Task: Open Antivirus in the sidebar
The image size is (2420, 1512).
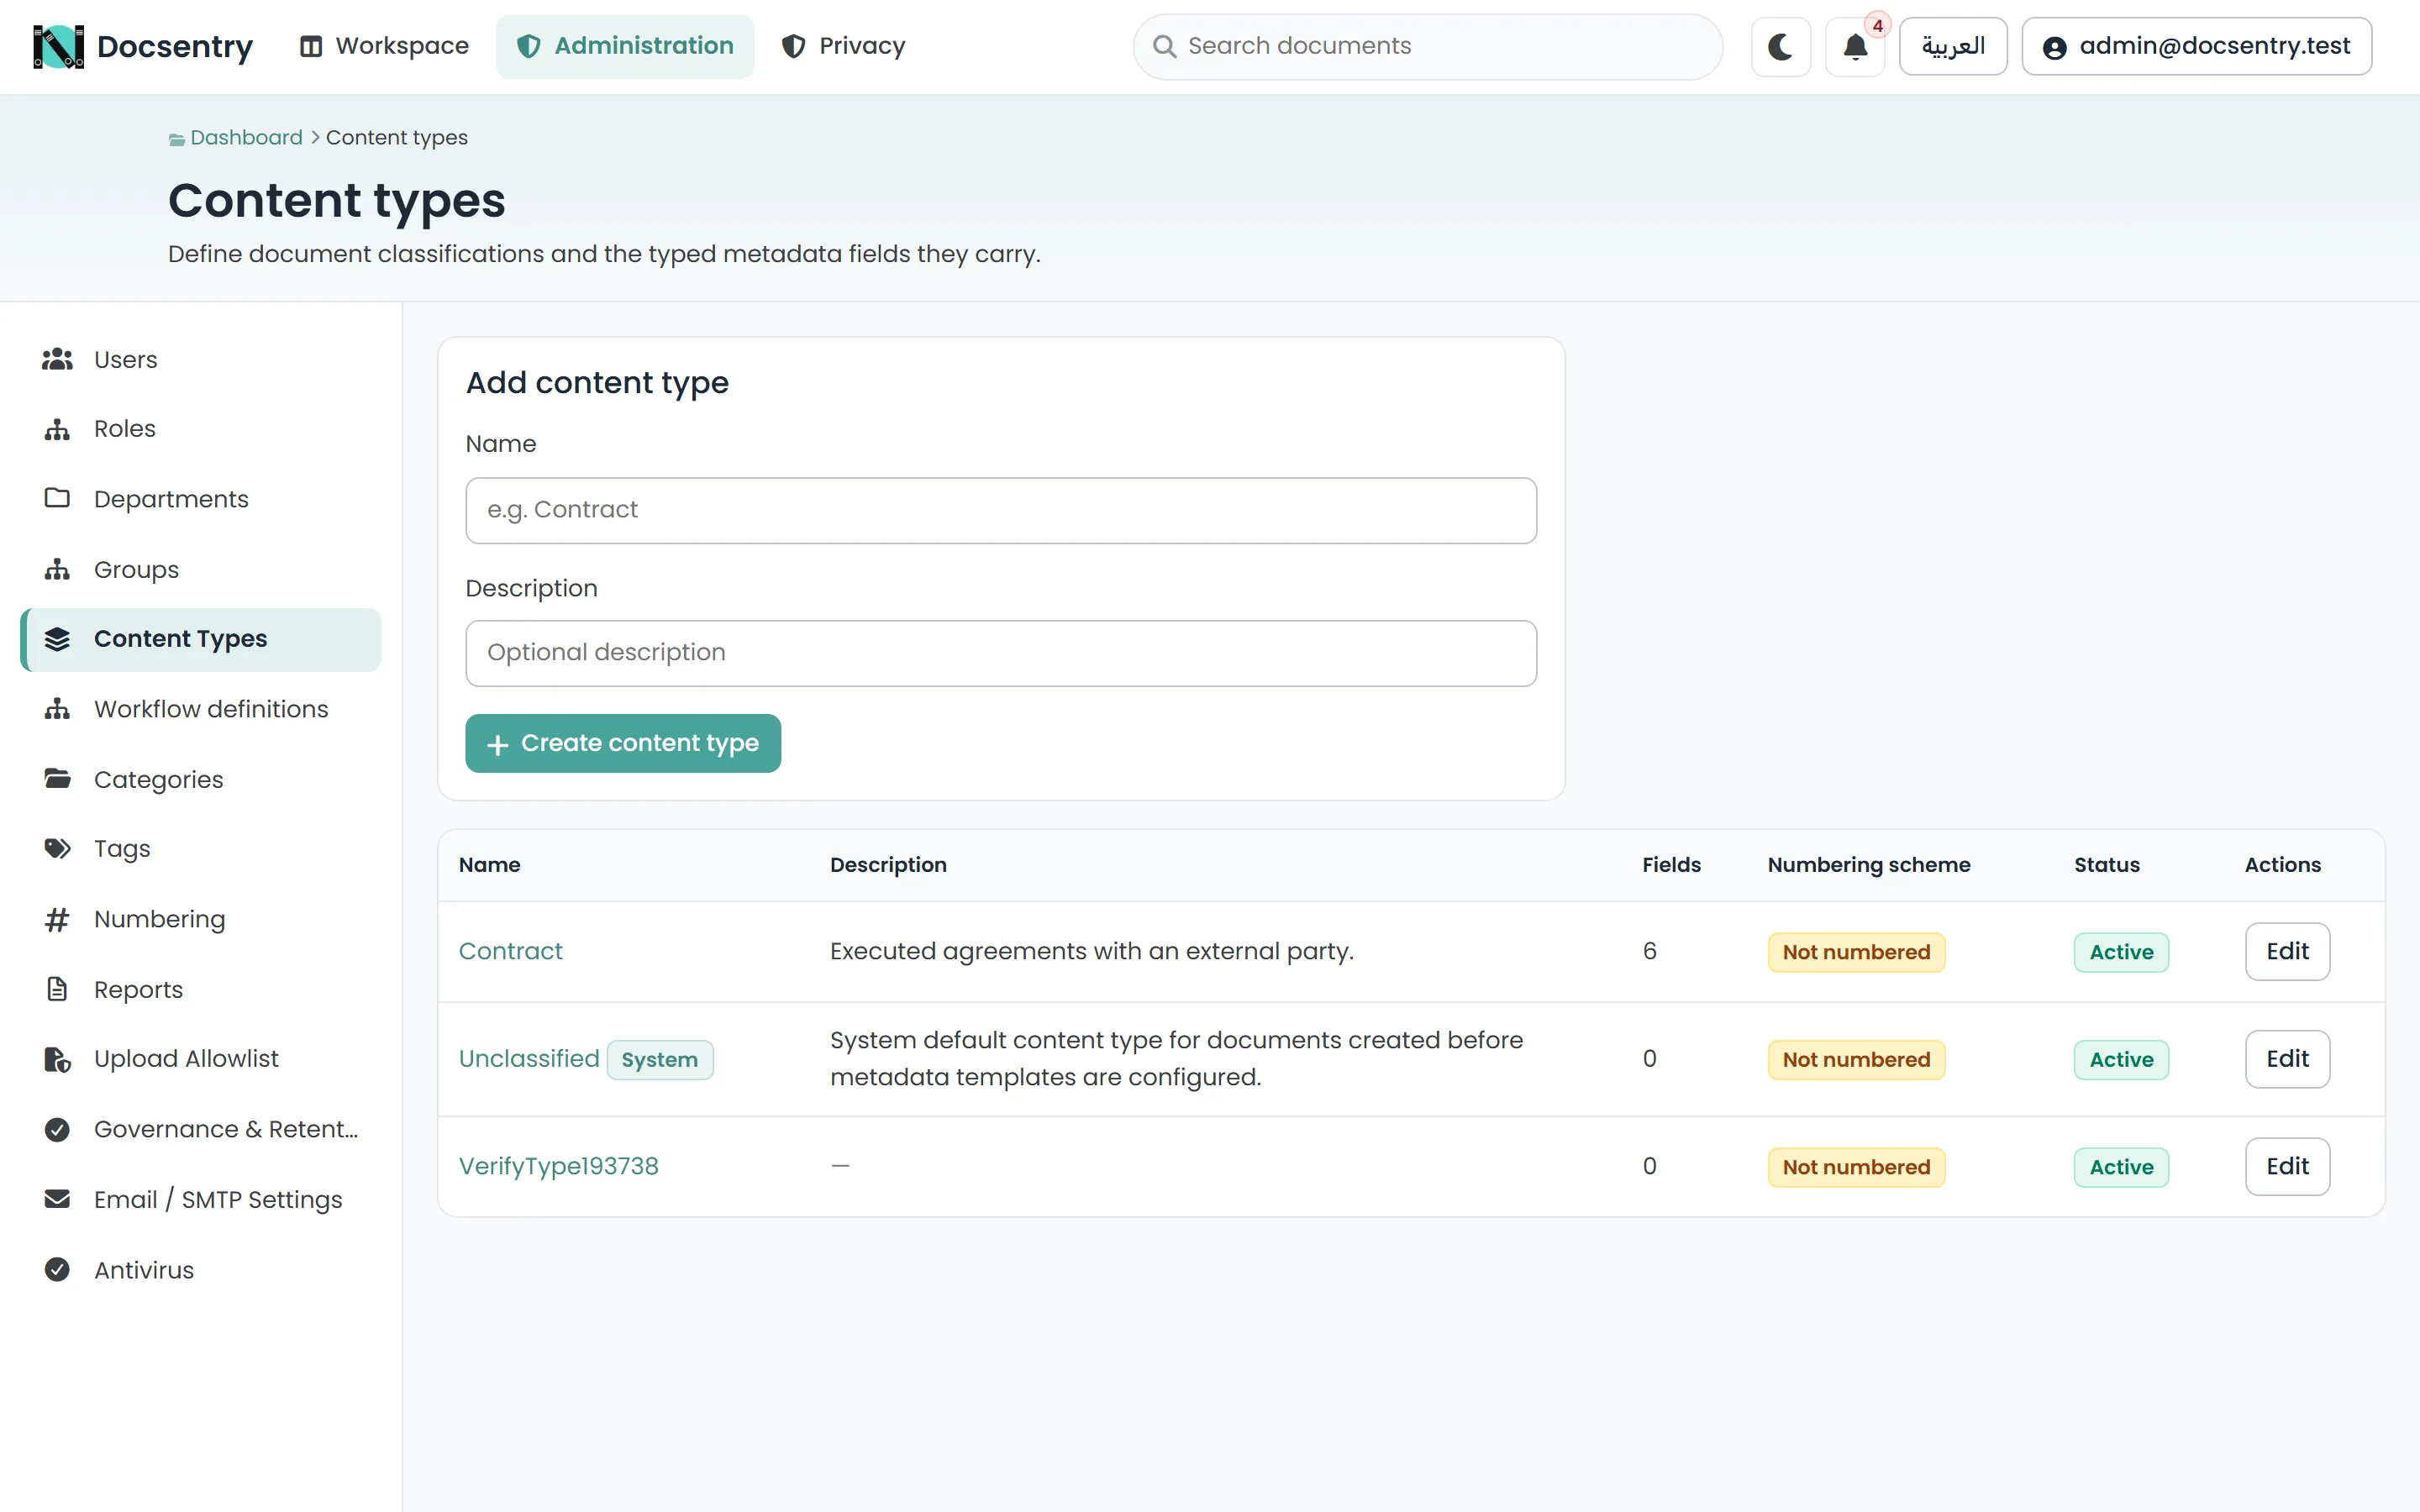Action: tap(201, 1269)
